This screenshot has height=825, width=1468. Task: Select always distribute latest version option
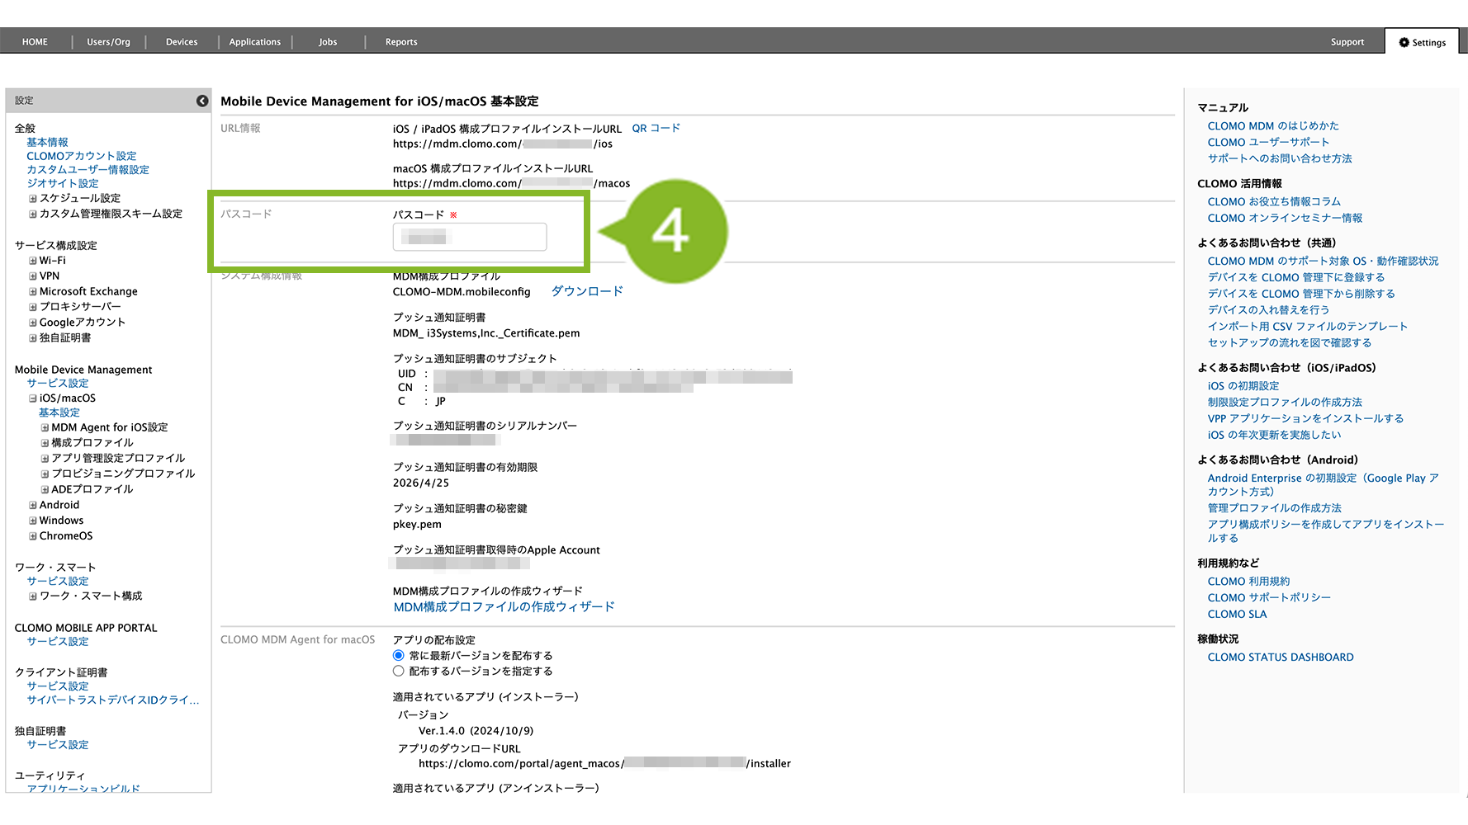(399, 656)
